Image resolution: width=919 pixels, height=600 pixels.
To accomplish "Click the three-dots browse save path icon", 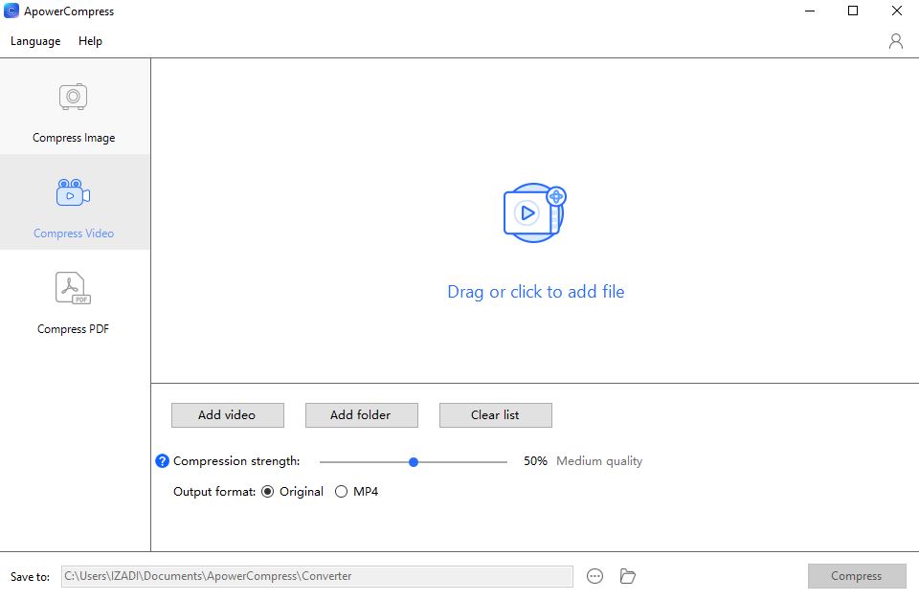I will click(594, 576).
